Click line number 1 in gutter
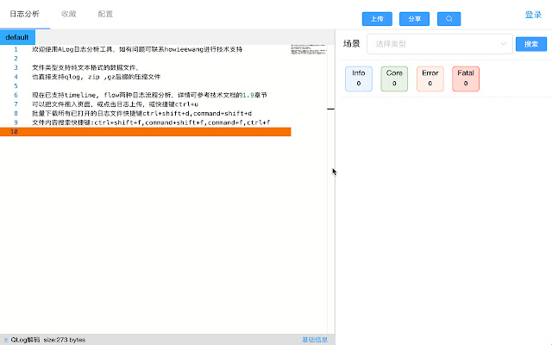Viewport: 552px width, 345px height. [16, 49]
